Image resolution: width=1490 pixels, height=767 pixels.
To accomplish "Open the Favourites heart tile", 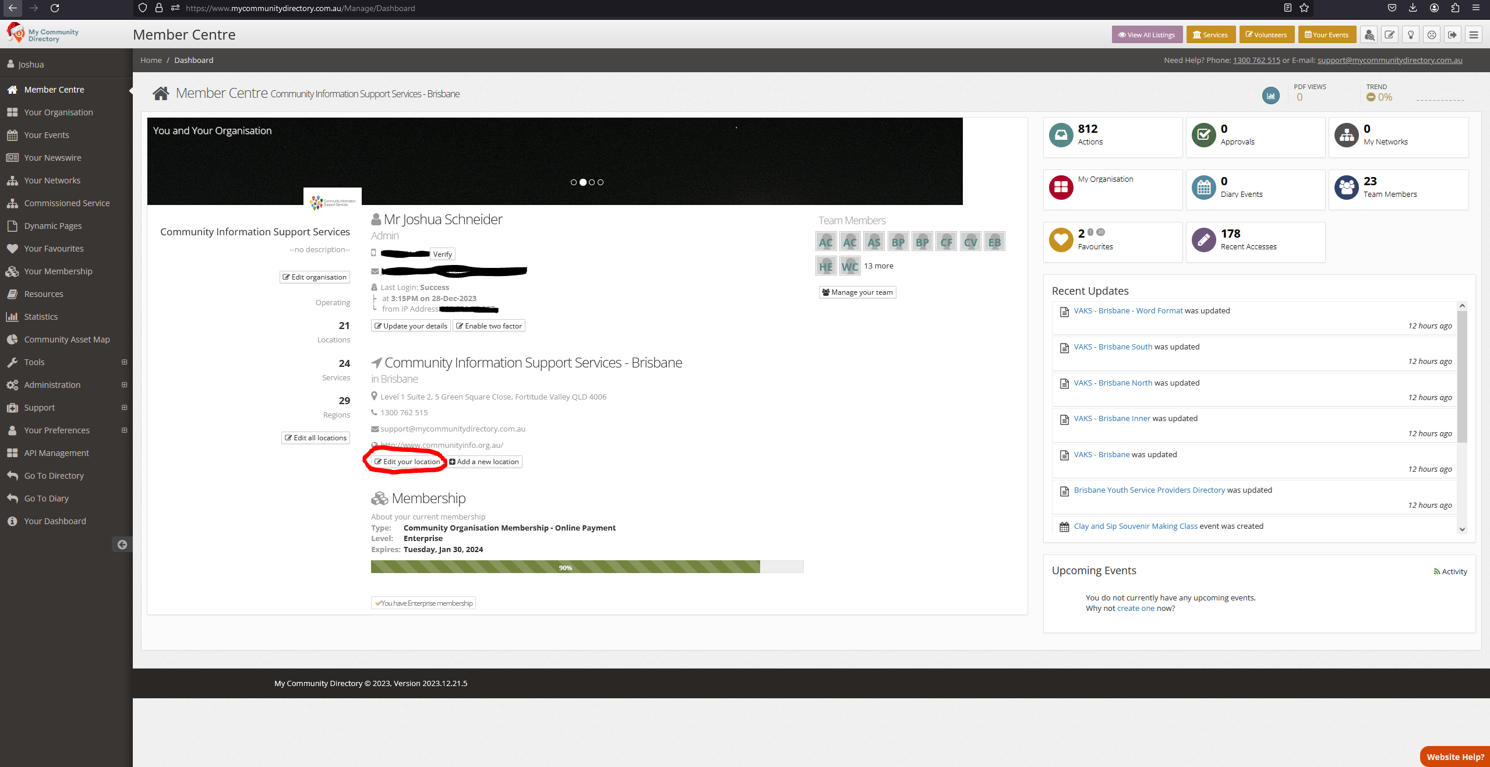I will [1113, 242].
